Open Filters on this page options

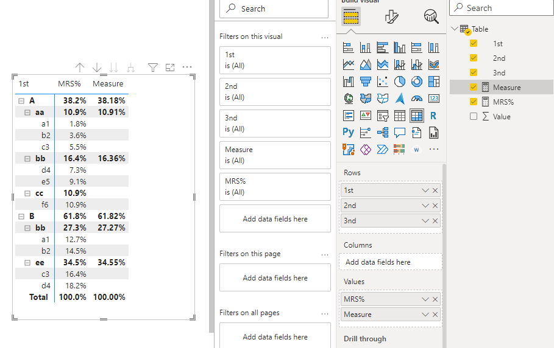325,254
